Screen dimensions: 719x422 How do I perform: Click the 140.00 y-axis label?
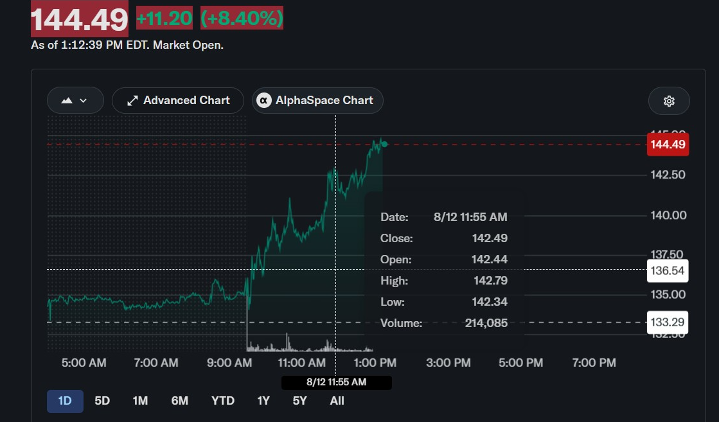tap(668, 215)
